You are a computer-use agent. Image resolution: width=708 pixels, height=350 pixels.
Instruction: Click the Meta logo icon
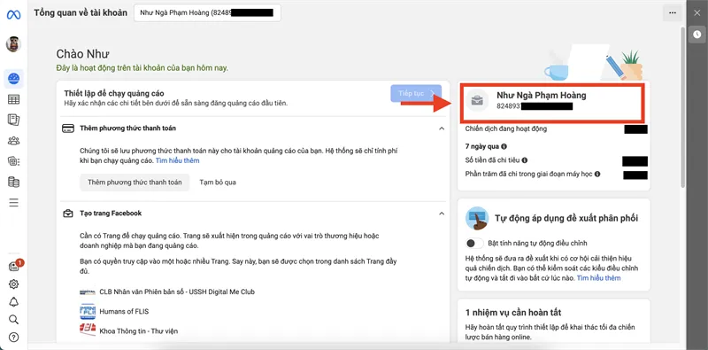[x=13, y=14]
